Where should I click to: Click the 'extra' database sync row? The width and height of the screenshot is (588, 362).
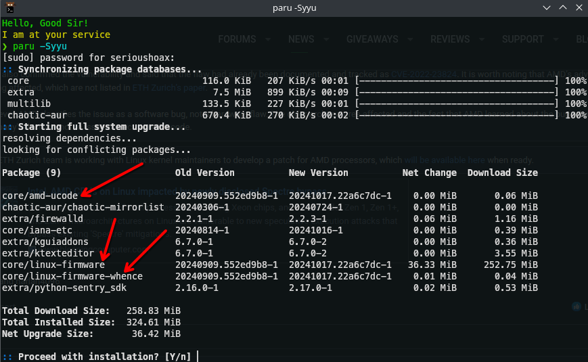(x=294, y=92)
